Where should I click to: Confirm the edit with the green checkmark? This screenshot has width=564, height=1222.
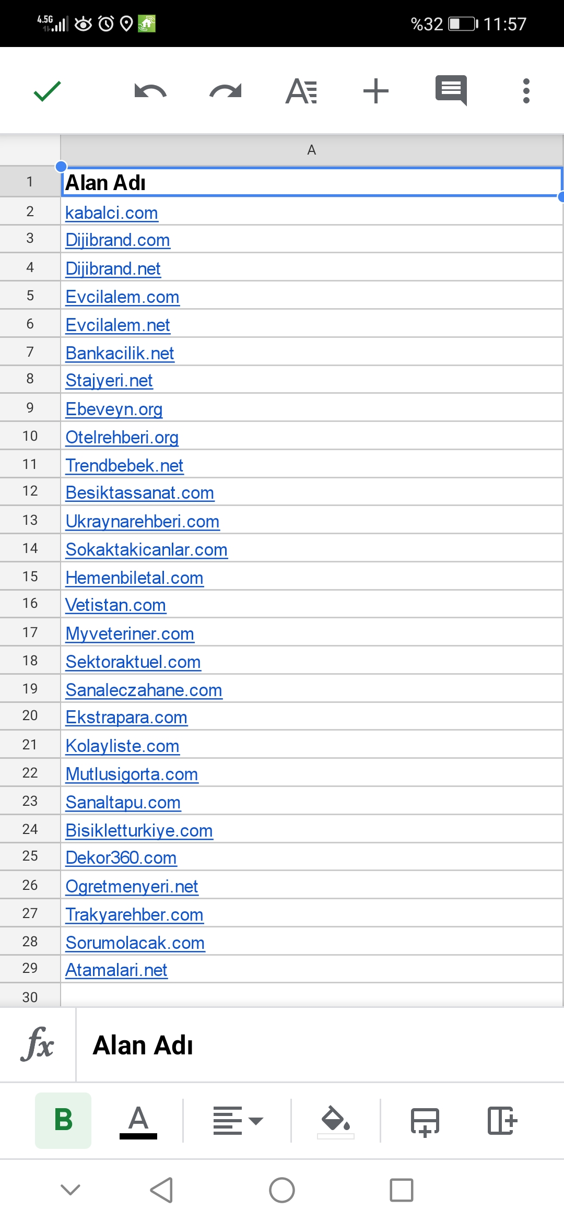[47, 91]
